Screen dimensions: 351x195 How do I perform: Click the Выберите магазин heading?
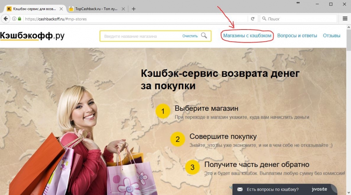206,108
